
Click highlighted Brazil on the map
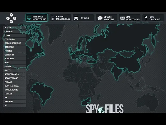(43, 91)
